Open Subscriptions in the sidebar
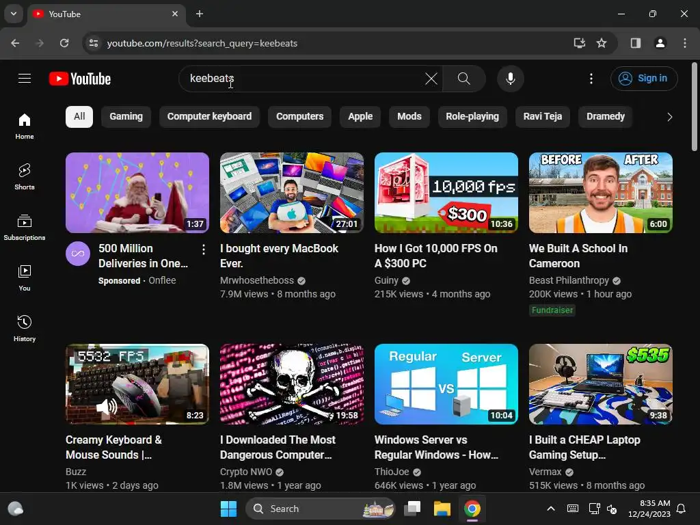Image resolution: width=700 pixels, height=525 pixels. point(25,227)
